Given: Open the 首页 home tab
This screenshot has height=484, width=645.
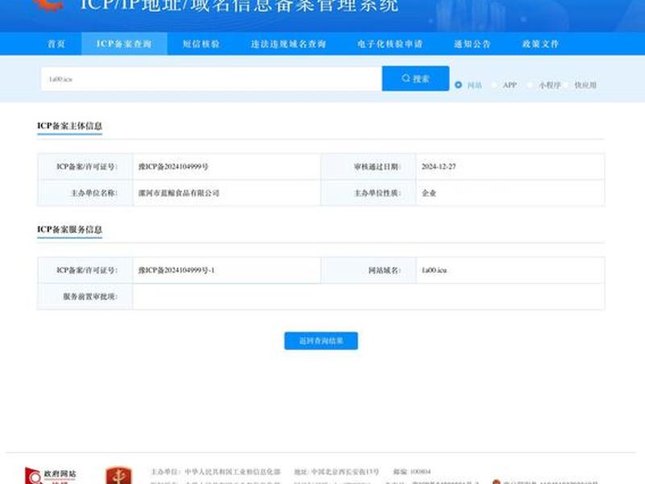Looking at the screenshot, I should coord(56,44).
